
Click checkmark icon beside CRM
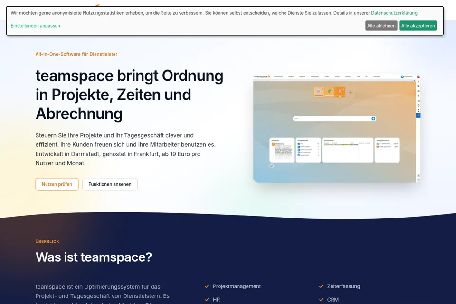pyautogui.click(x=321, y=300)
